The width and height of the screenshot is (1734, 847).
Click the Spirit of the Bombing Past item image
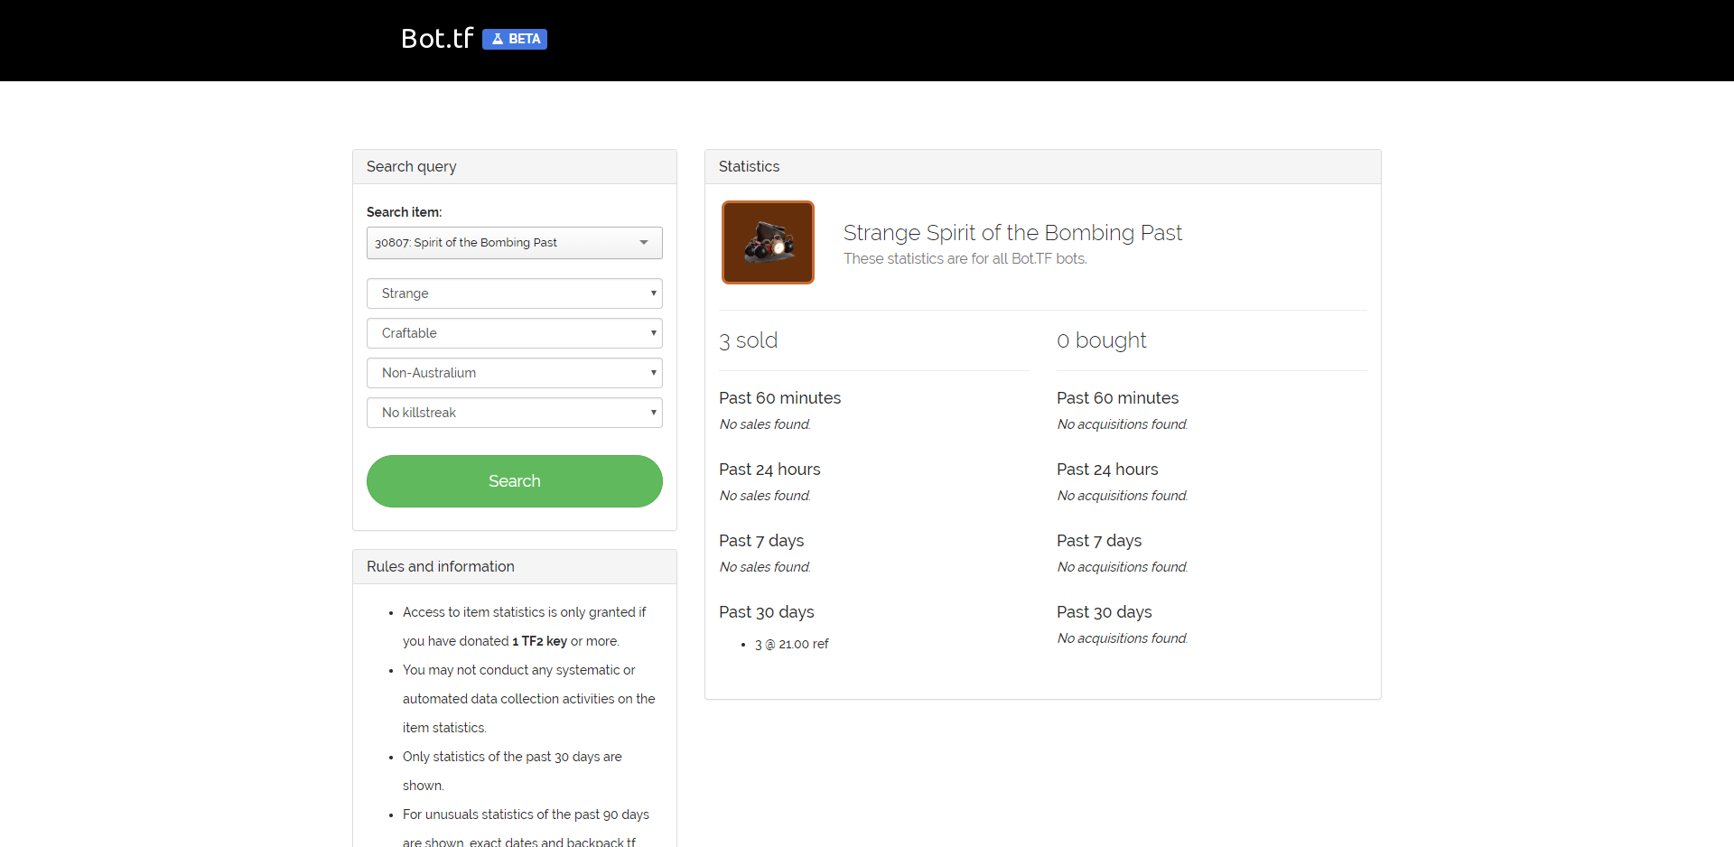[768, 242]
